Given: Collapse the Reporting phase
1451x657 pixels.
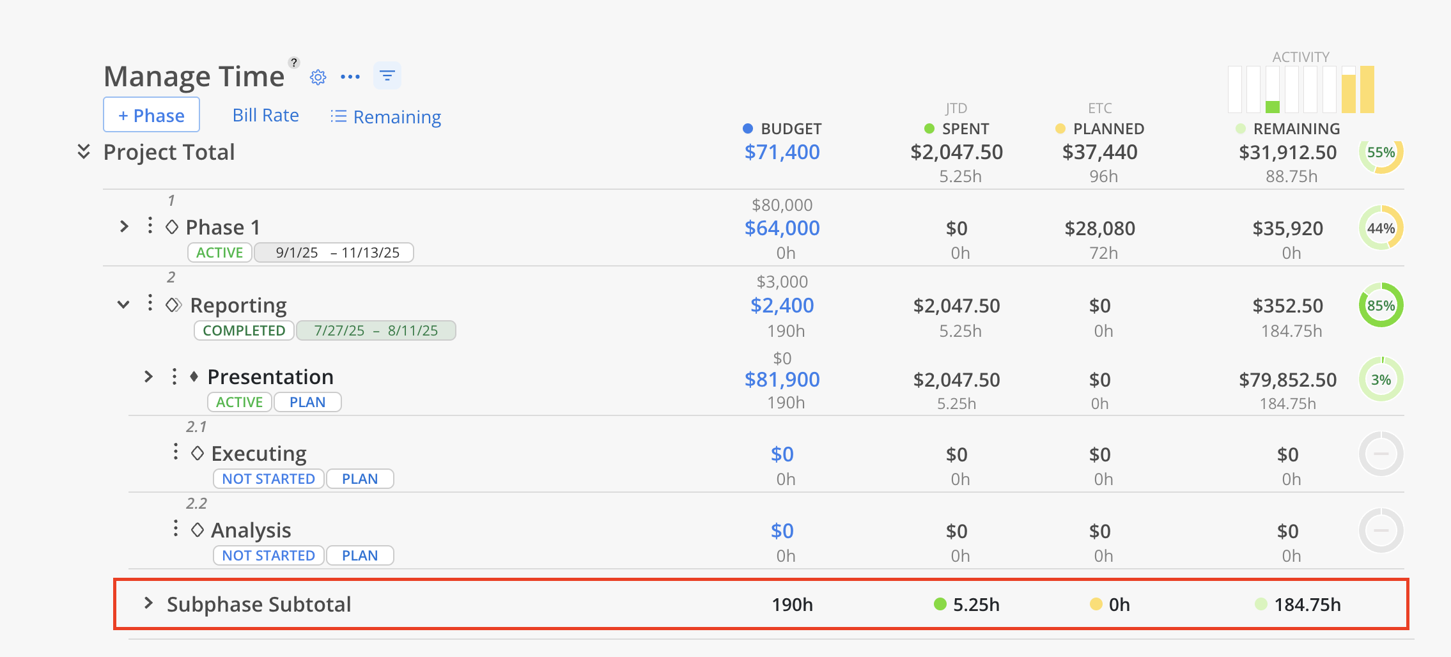Looking at the screenshot, I should click(x=123, y=304).
